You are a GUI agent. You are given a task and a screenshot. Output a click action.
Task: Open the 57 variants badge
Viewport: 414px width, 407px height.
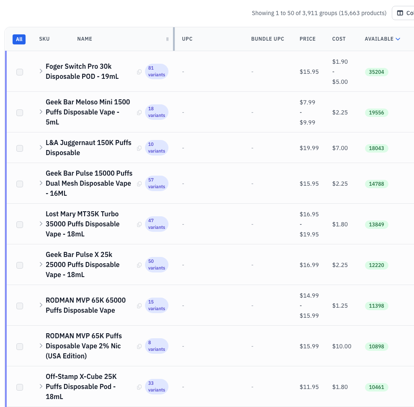(157, 183)
